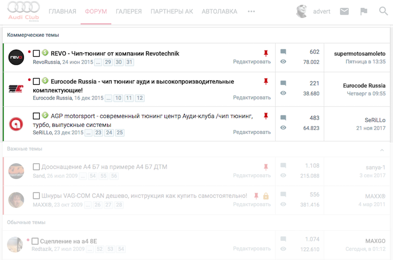393x260 pixels.
Task: Click green commercial badge on Eurocode thread
Action: tap(45, 80)
